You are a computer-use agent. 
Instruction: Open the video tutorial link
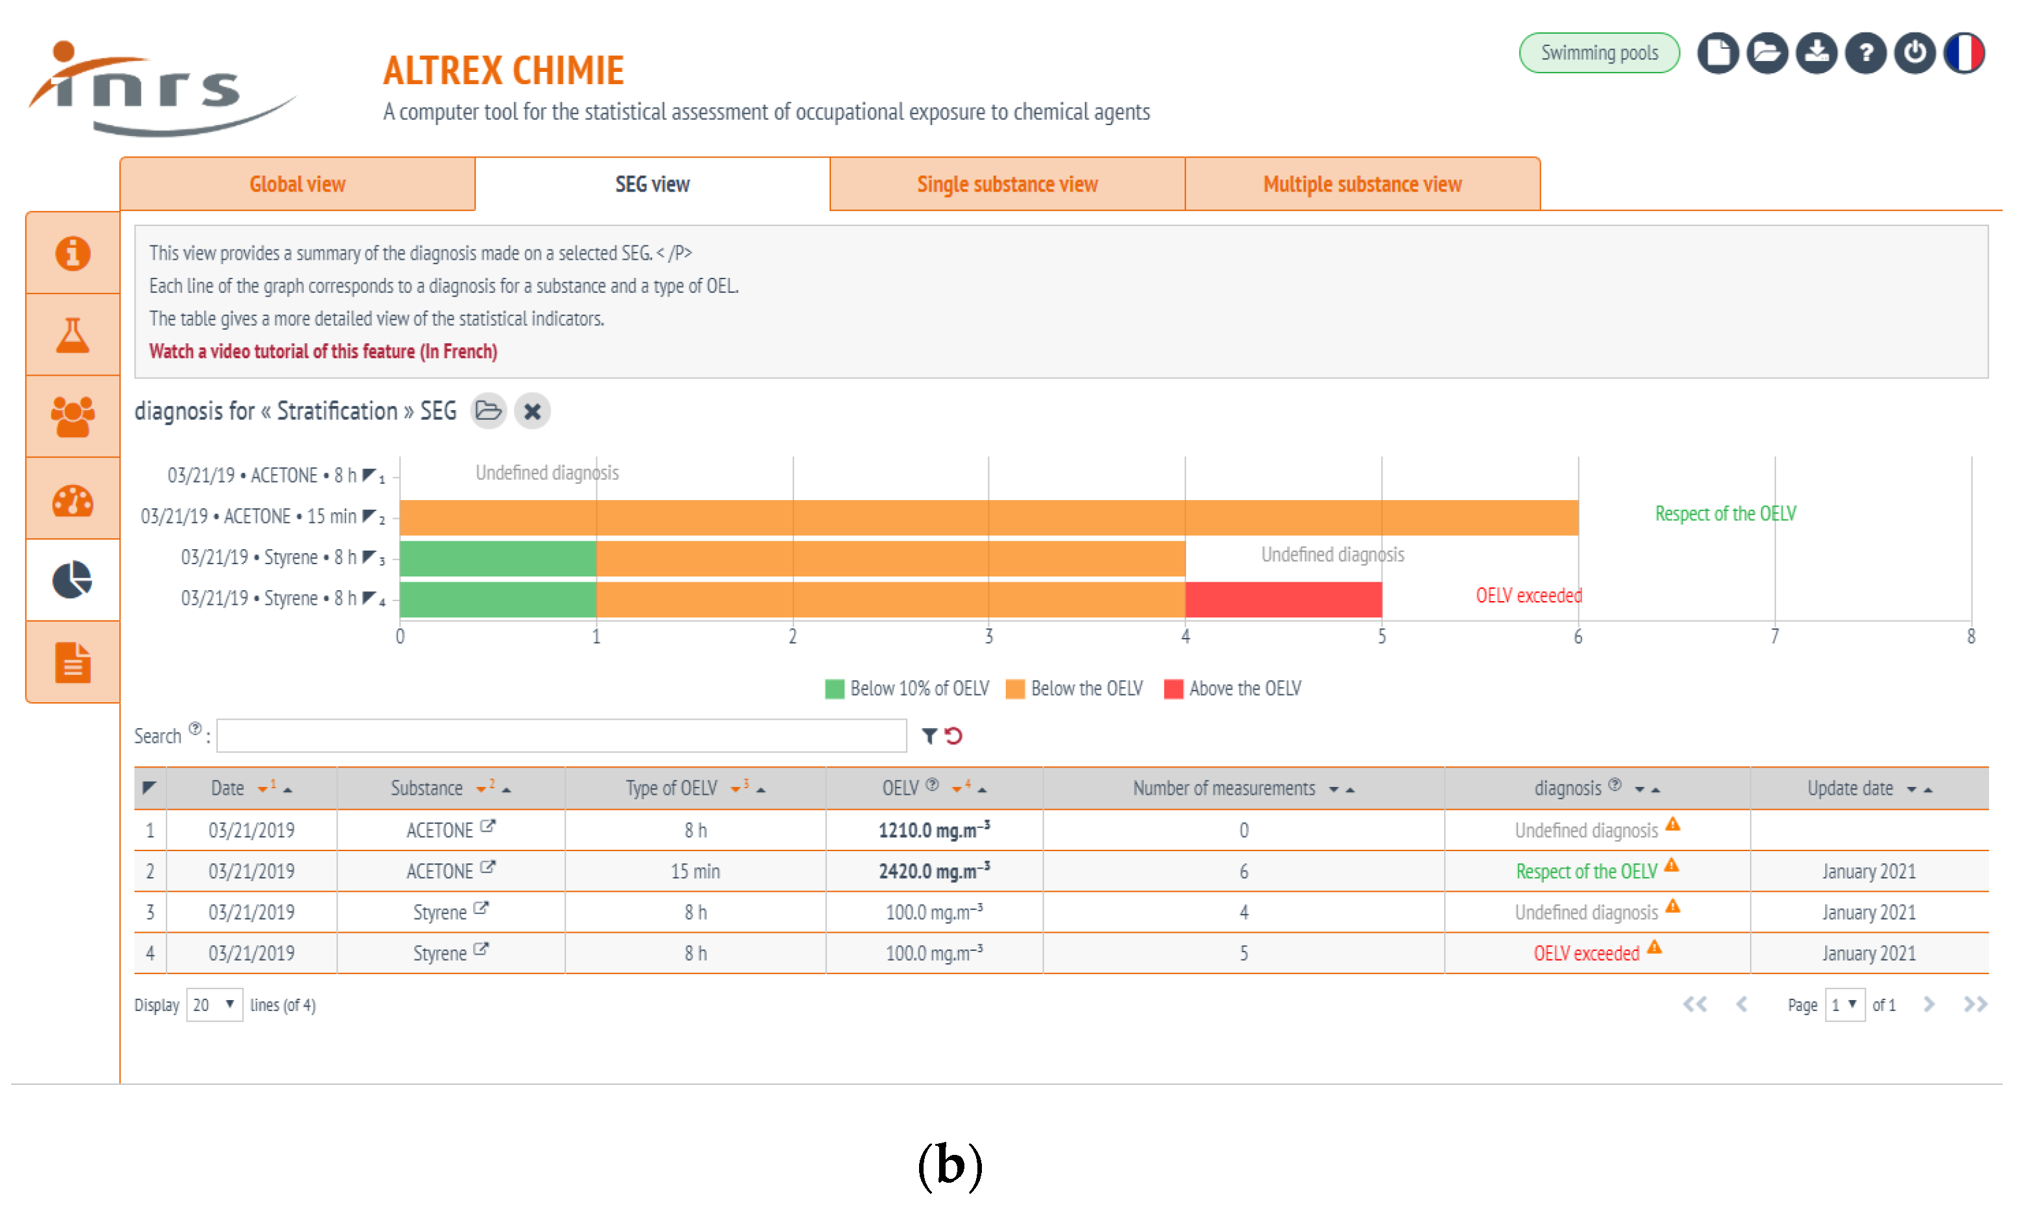coord(323,352)
